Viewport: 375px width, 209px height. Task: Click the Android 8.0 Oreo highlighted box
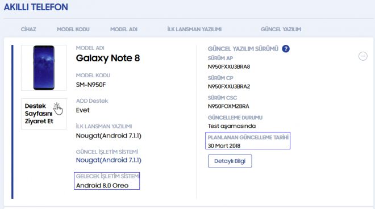pos(107,181)
